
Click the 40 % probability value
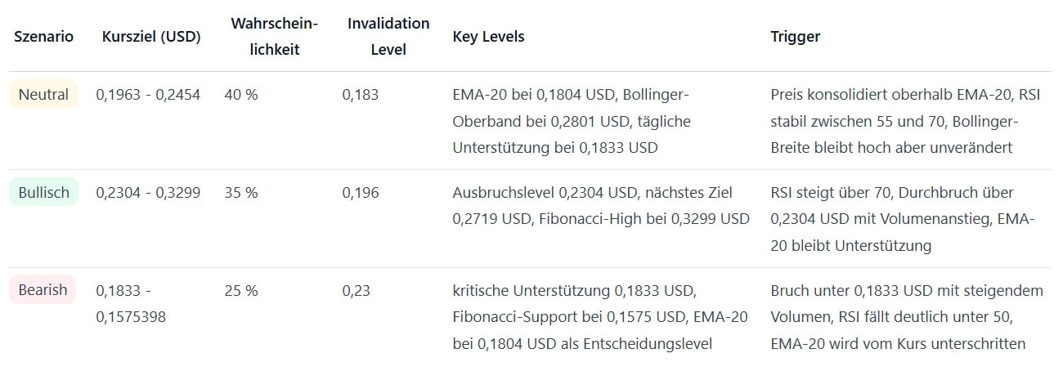[x=241, y=95]
